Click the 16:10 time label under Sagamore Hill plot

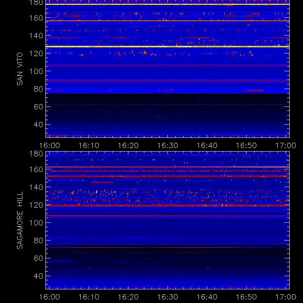89,297
